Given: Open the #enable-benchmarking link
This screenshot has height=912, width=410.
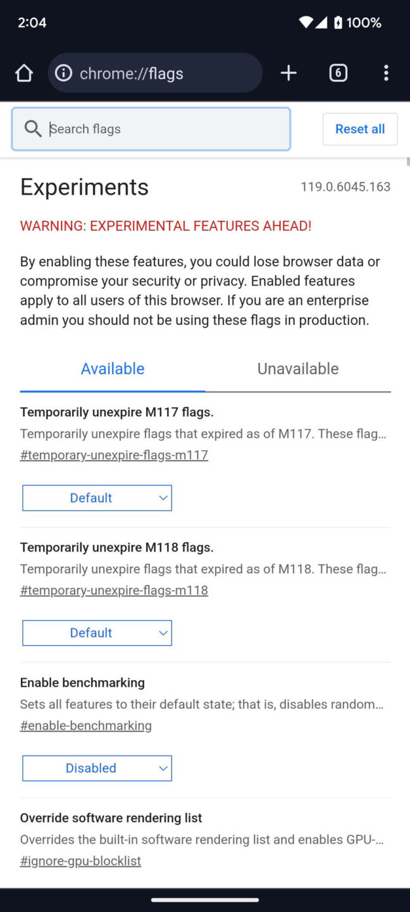Looking at the screenshot, I should click(86, 725).
